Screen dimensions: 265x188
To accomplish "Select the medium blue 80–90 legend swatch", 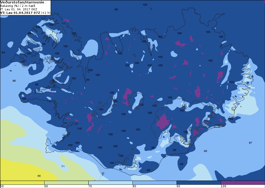I will point(155,183).
